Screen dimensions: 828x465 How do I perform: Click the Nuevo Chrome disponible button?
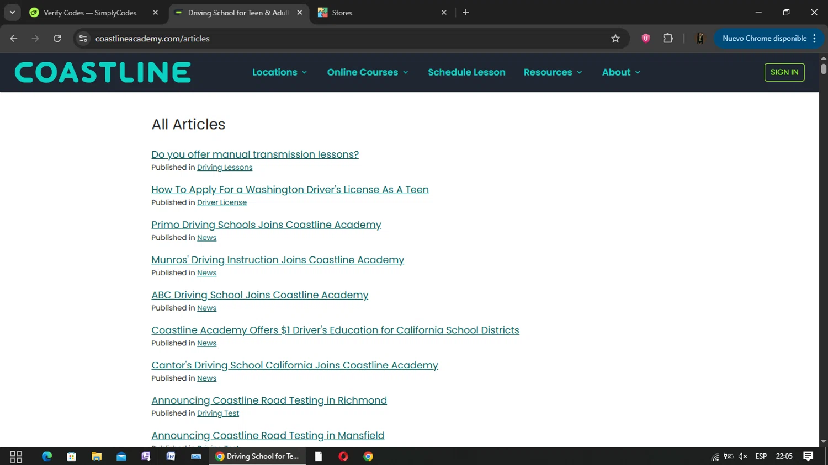[768, 39]
